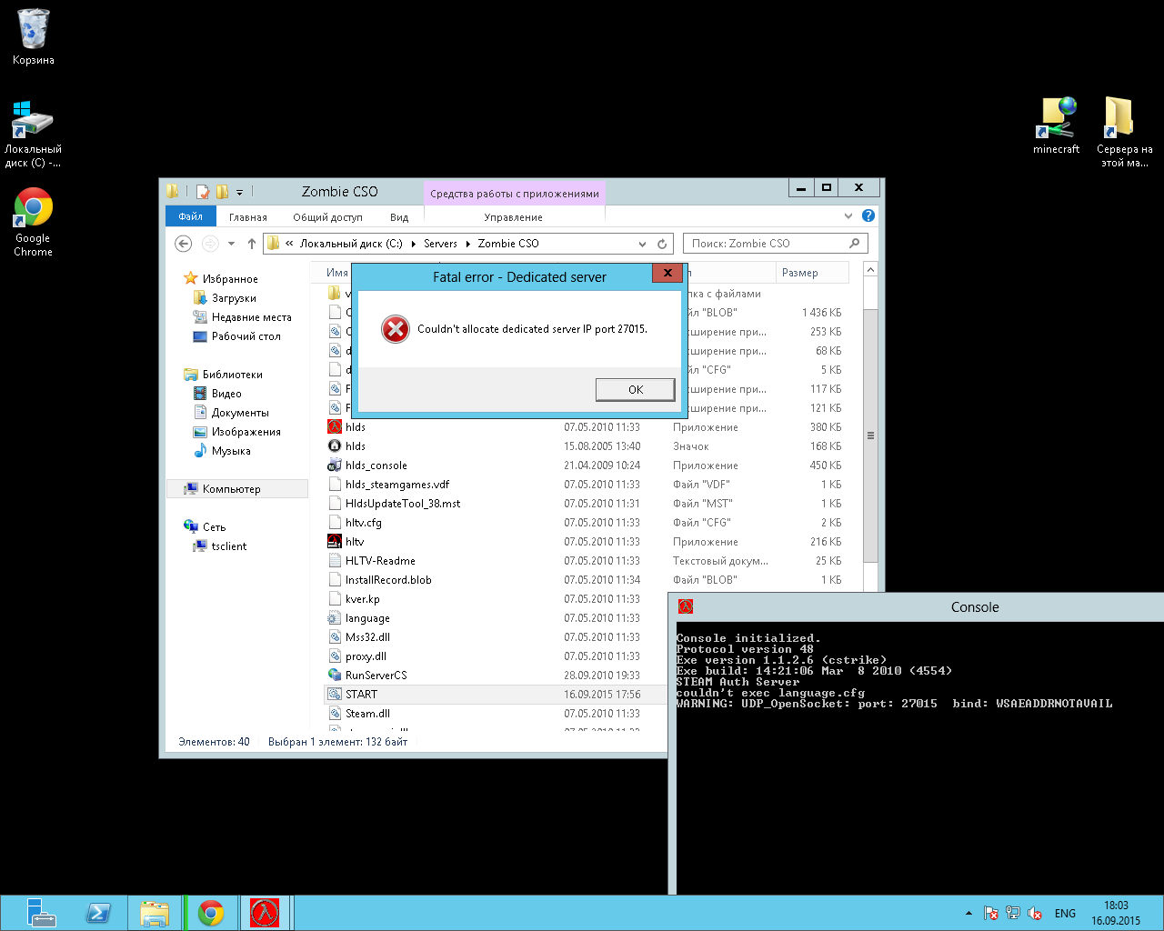Switch to File Explorer on the taskbar
1164x931 pixels.
coord(155,913)
